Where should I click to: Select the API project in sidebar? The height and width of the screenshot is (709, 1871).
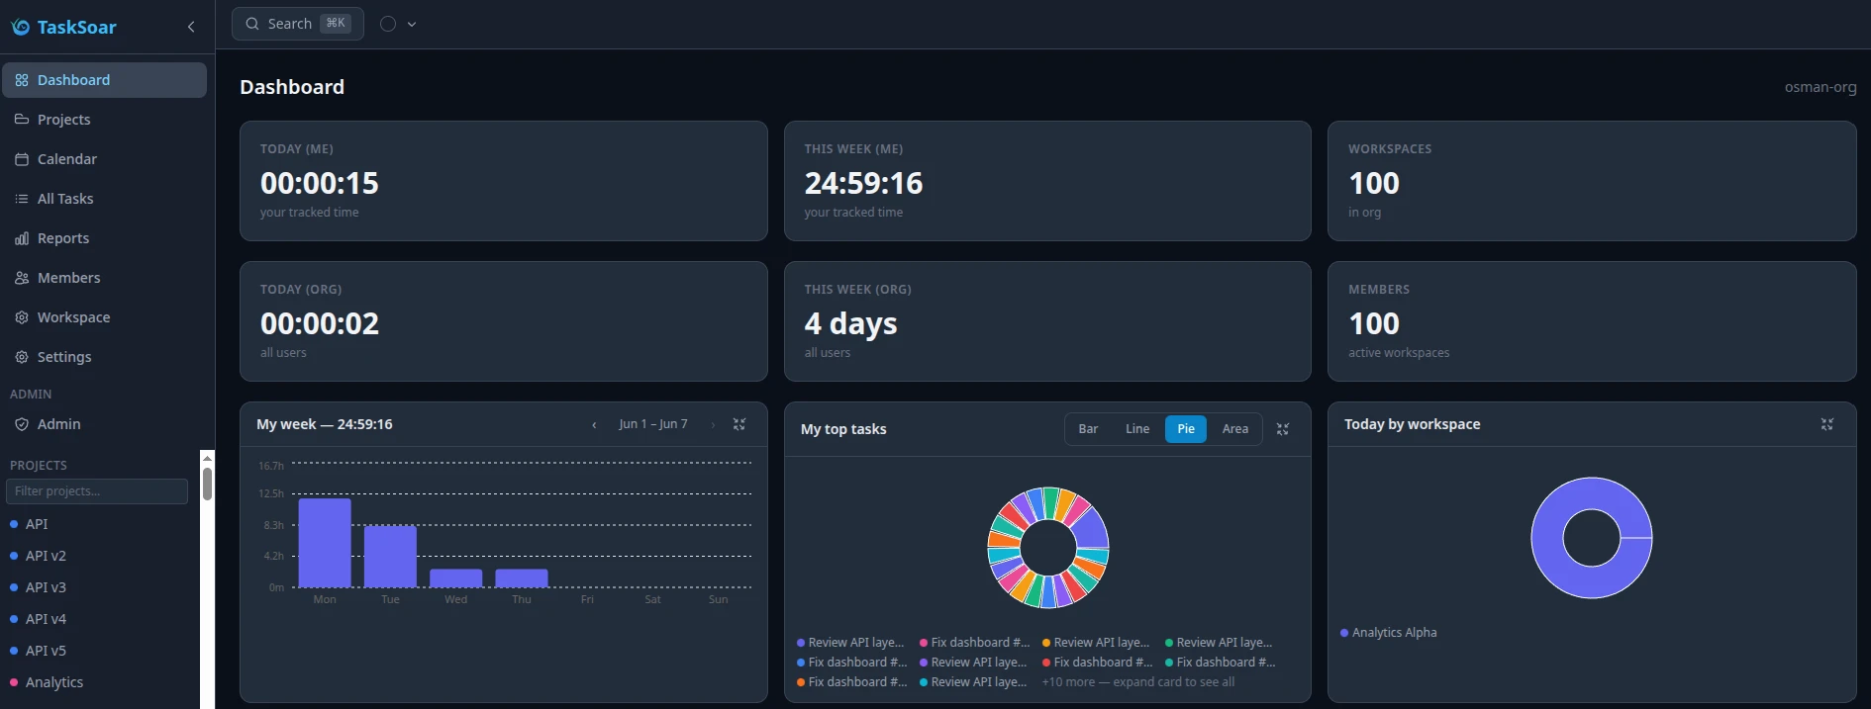point(99,524)
